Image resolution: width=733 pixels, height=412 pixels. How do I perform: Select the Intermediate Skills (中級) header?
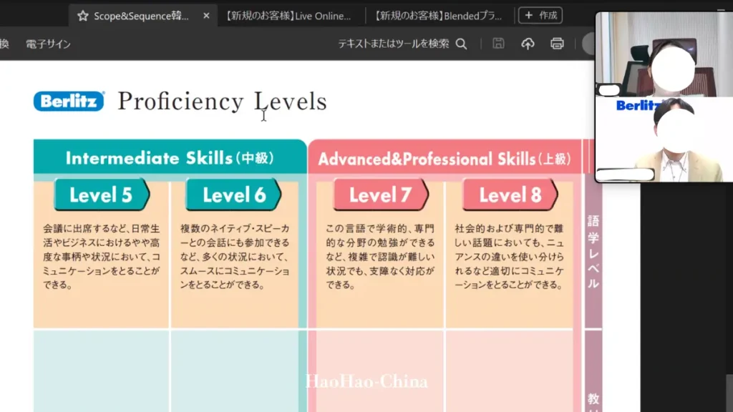click(x=170, y=158)
